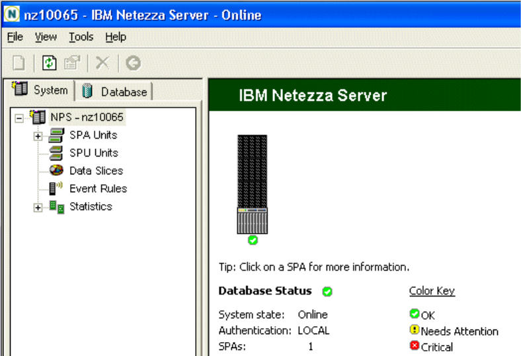
Task: Open the View menu
Action: coord(46,37)
